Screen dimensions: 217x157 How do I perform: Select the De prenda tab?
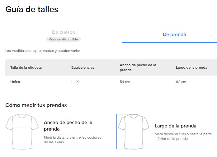click(174, 35)
